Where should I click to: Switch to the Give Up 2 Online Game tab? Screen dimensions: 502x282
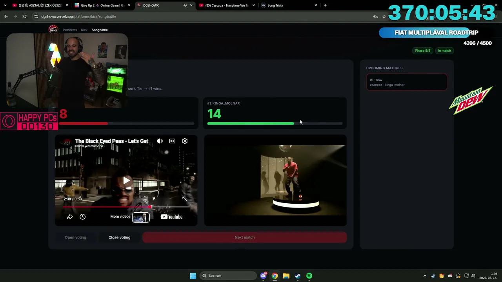[x=102, y=5]
